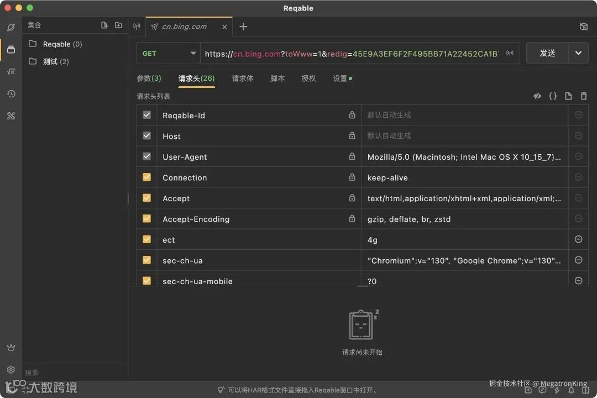Click the collections search box
This screenshot has width=597, height=398.
pyautogui.click(x=75, y=372)
